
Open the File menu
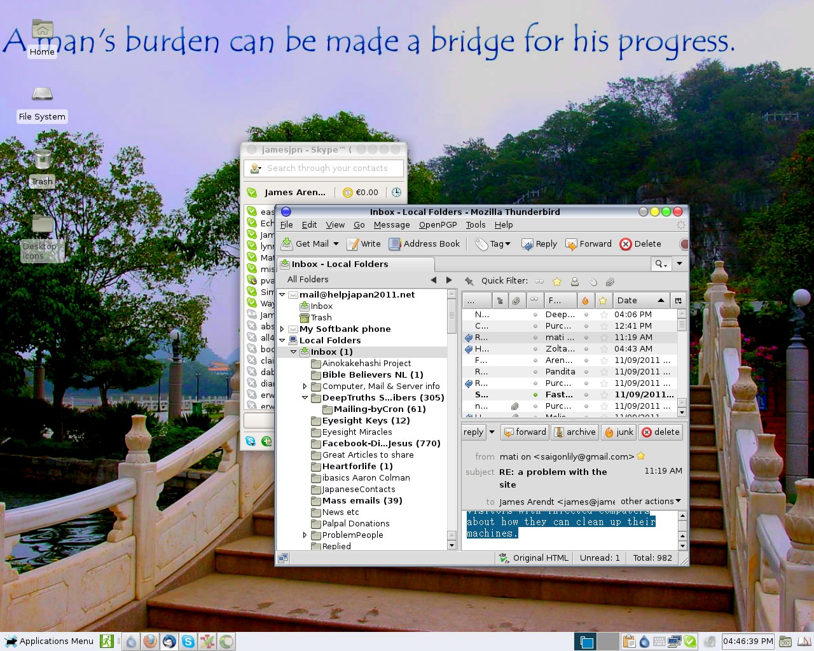(287, 225)
